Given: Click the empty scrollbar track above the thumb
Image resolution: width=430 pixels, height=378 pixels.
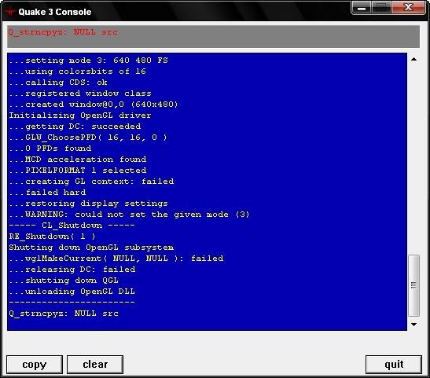Looking at the screenshot, I should click(x=413, y=160).
